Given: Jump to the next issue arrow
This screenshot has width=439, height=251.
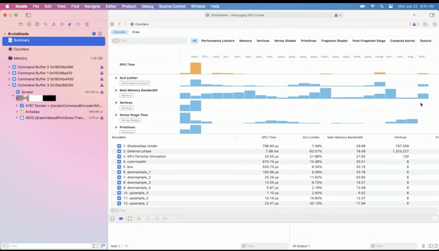Looking at the screenshot, I should [418, 24].
